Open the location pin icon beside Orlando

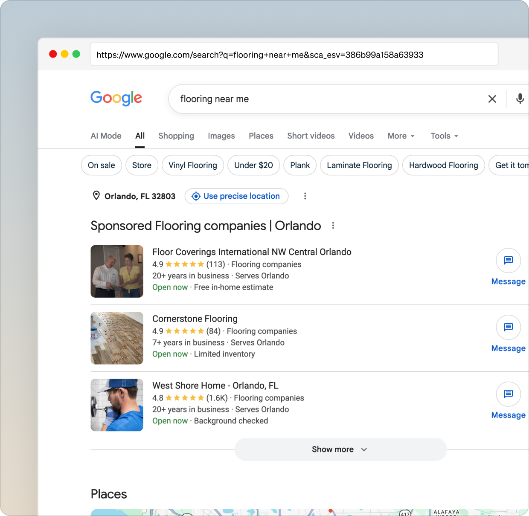pyautogui.click(x=96, y=196)
